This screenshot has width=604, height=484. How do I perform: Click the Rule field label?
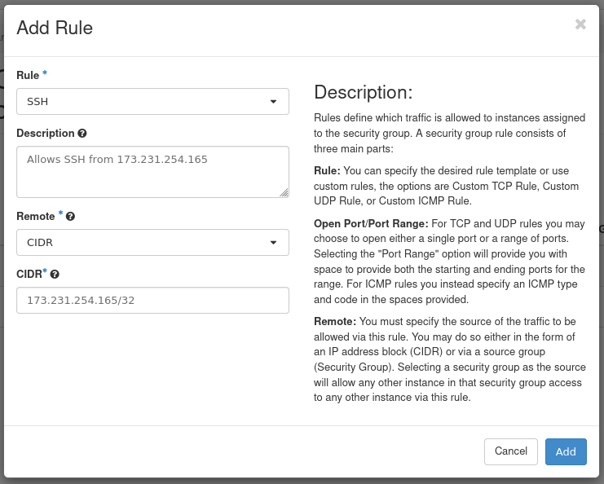[28, 75]
